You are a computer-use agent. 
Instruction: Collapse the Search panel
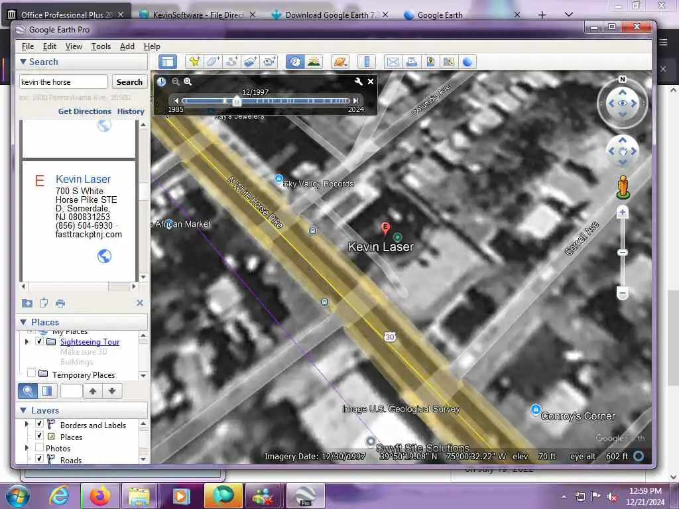[23, 62]
